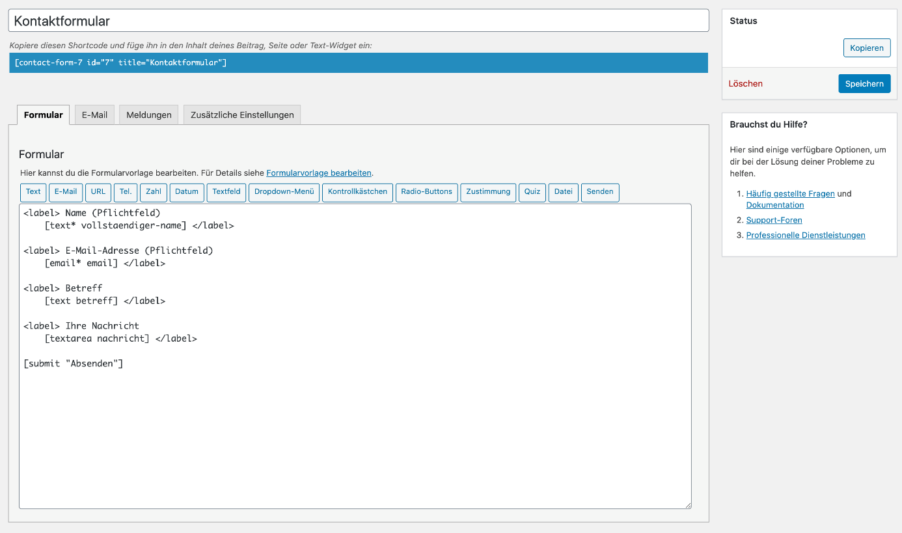
Task: Click the [email* email] line
Action: click(105, 264)
